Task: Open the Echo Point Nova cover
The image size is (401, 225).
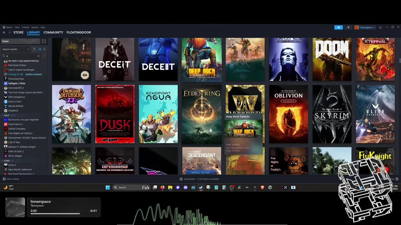Action: [158, 114]
